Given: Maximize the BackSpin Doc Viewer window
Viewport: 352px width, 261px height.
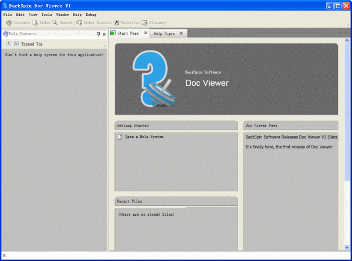Looking at the screenshot, I should point(338,6).
